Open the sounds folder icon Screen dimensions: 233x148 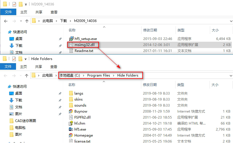pyautogui.click(x=71, y=105)
